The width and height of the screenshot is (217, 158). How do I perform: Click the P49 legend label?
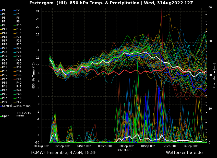5,102
